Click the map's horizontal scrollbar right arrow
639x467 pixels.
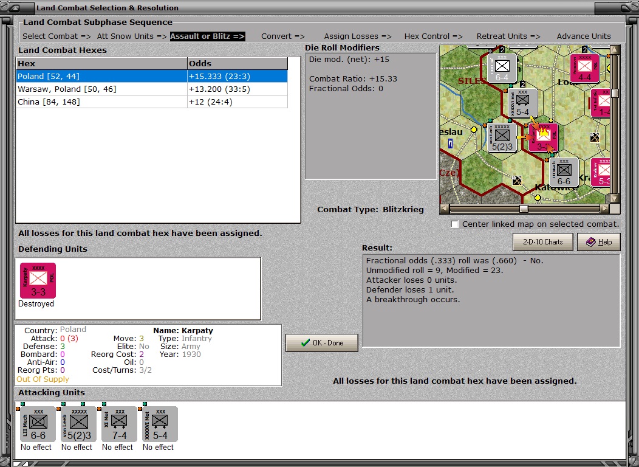(x=605, y=209)
